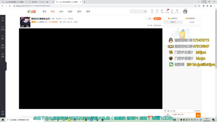Bookmark this page with the star icon
This screenshot has height=122, width=217.
(x=199, y=6)
